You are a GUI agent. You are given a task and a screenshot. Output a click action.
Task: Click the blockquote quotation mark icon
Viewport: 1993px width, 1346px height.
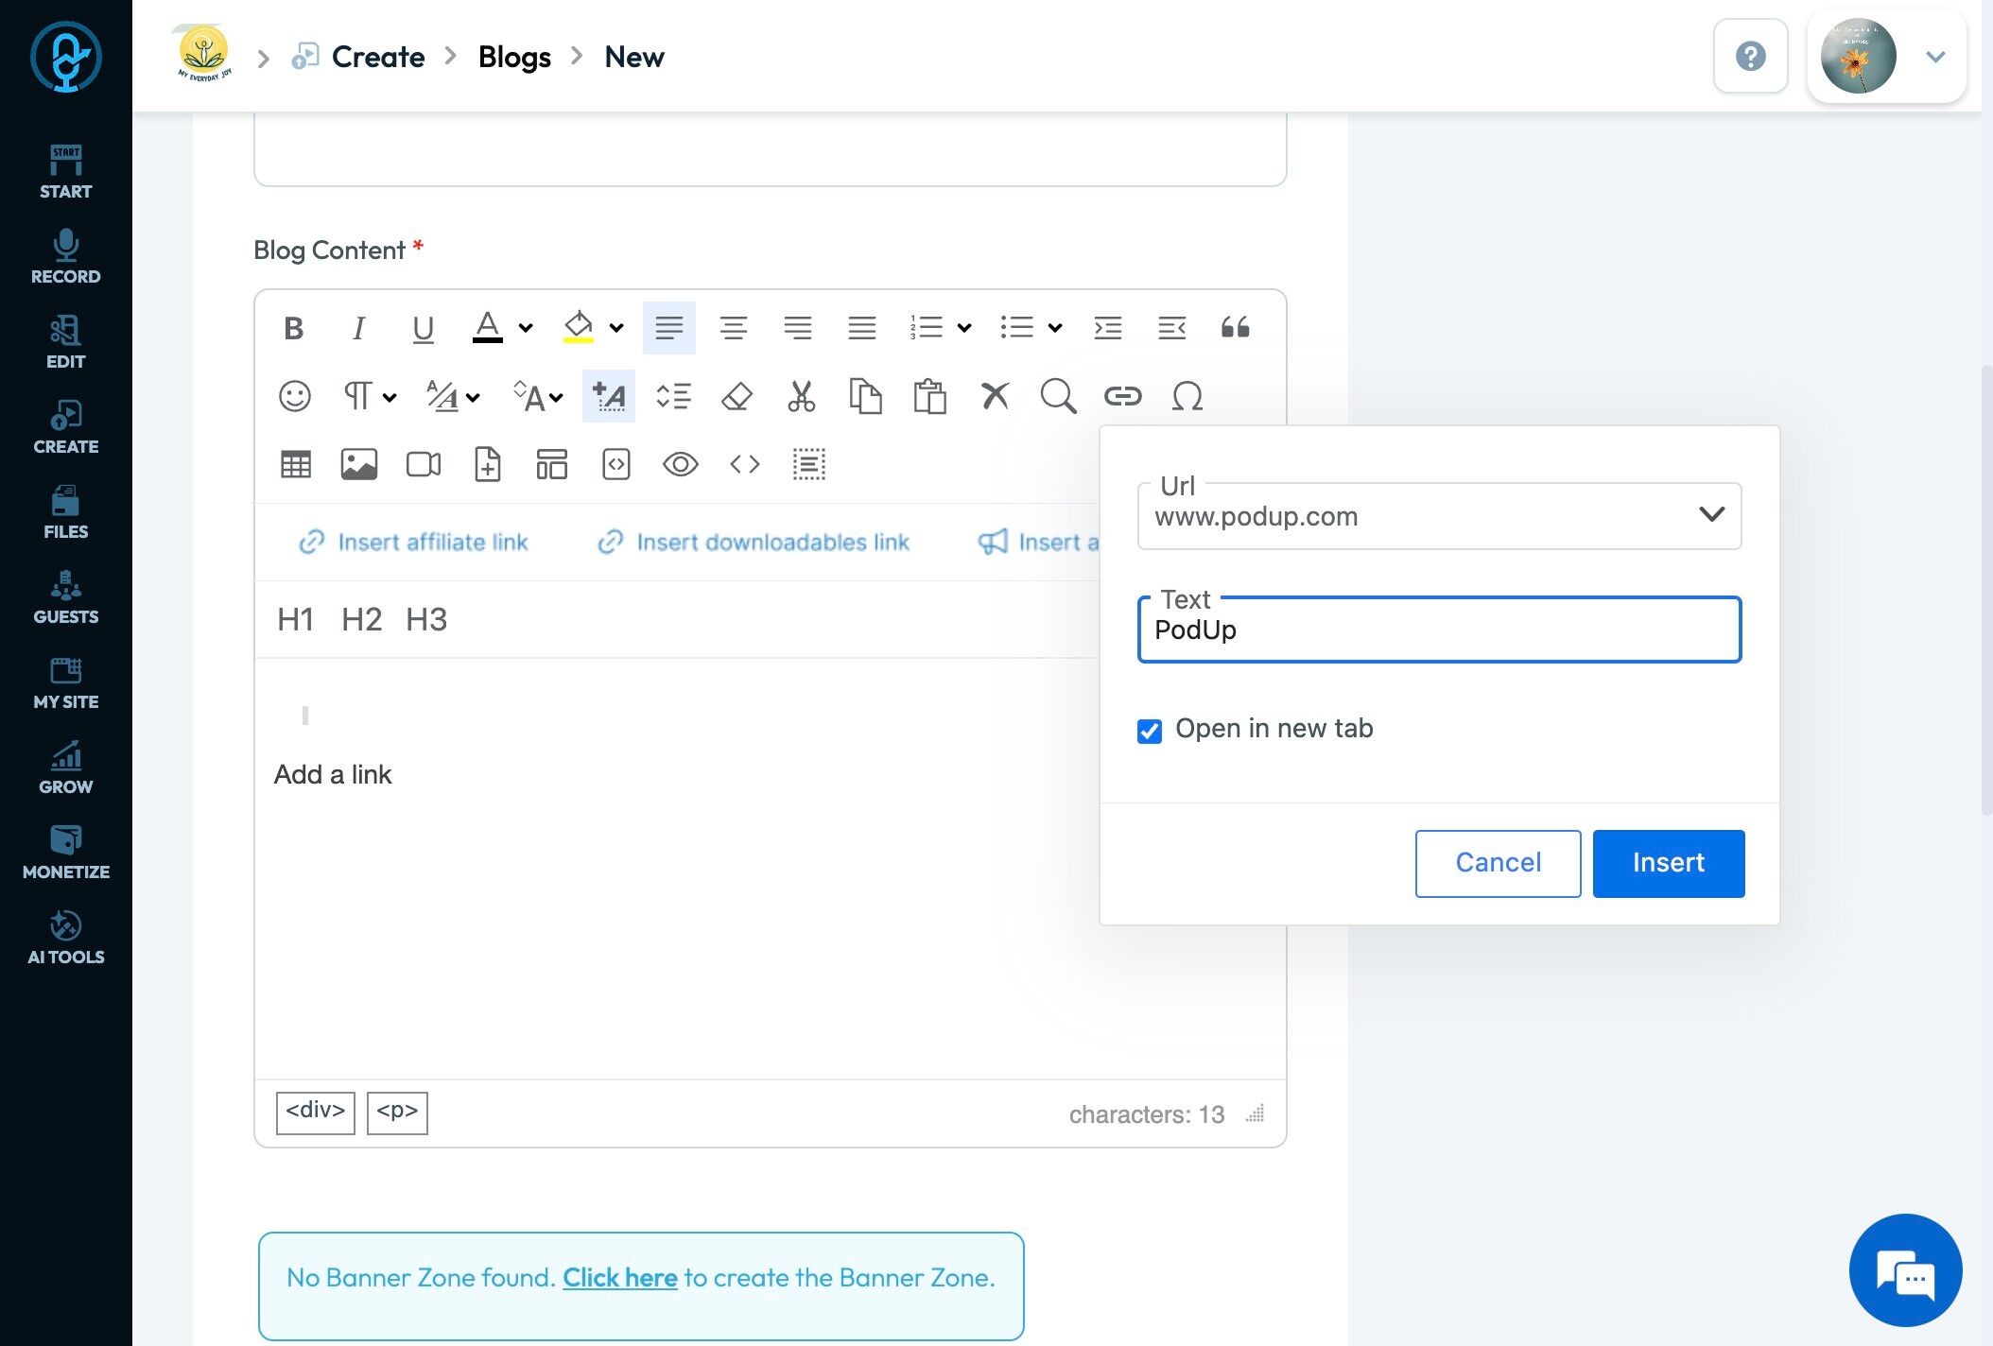point(1235,328)
